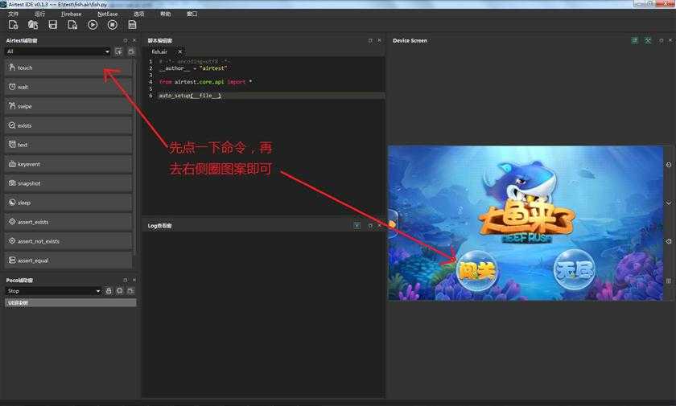Click the Airtest panel vertical scrollbar
This screenshot has height=406, width=676.
pos(135,157)
